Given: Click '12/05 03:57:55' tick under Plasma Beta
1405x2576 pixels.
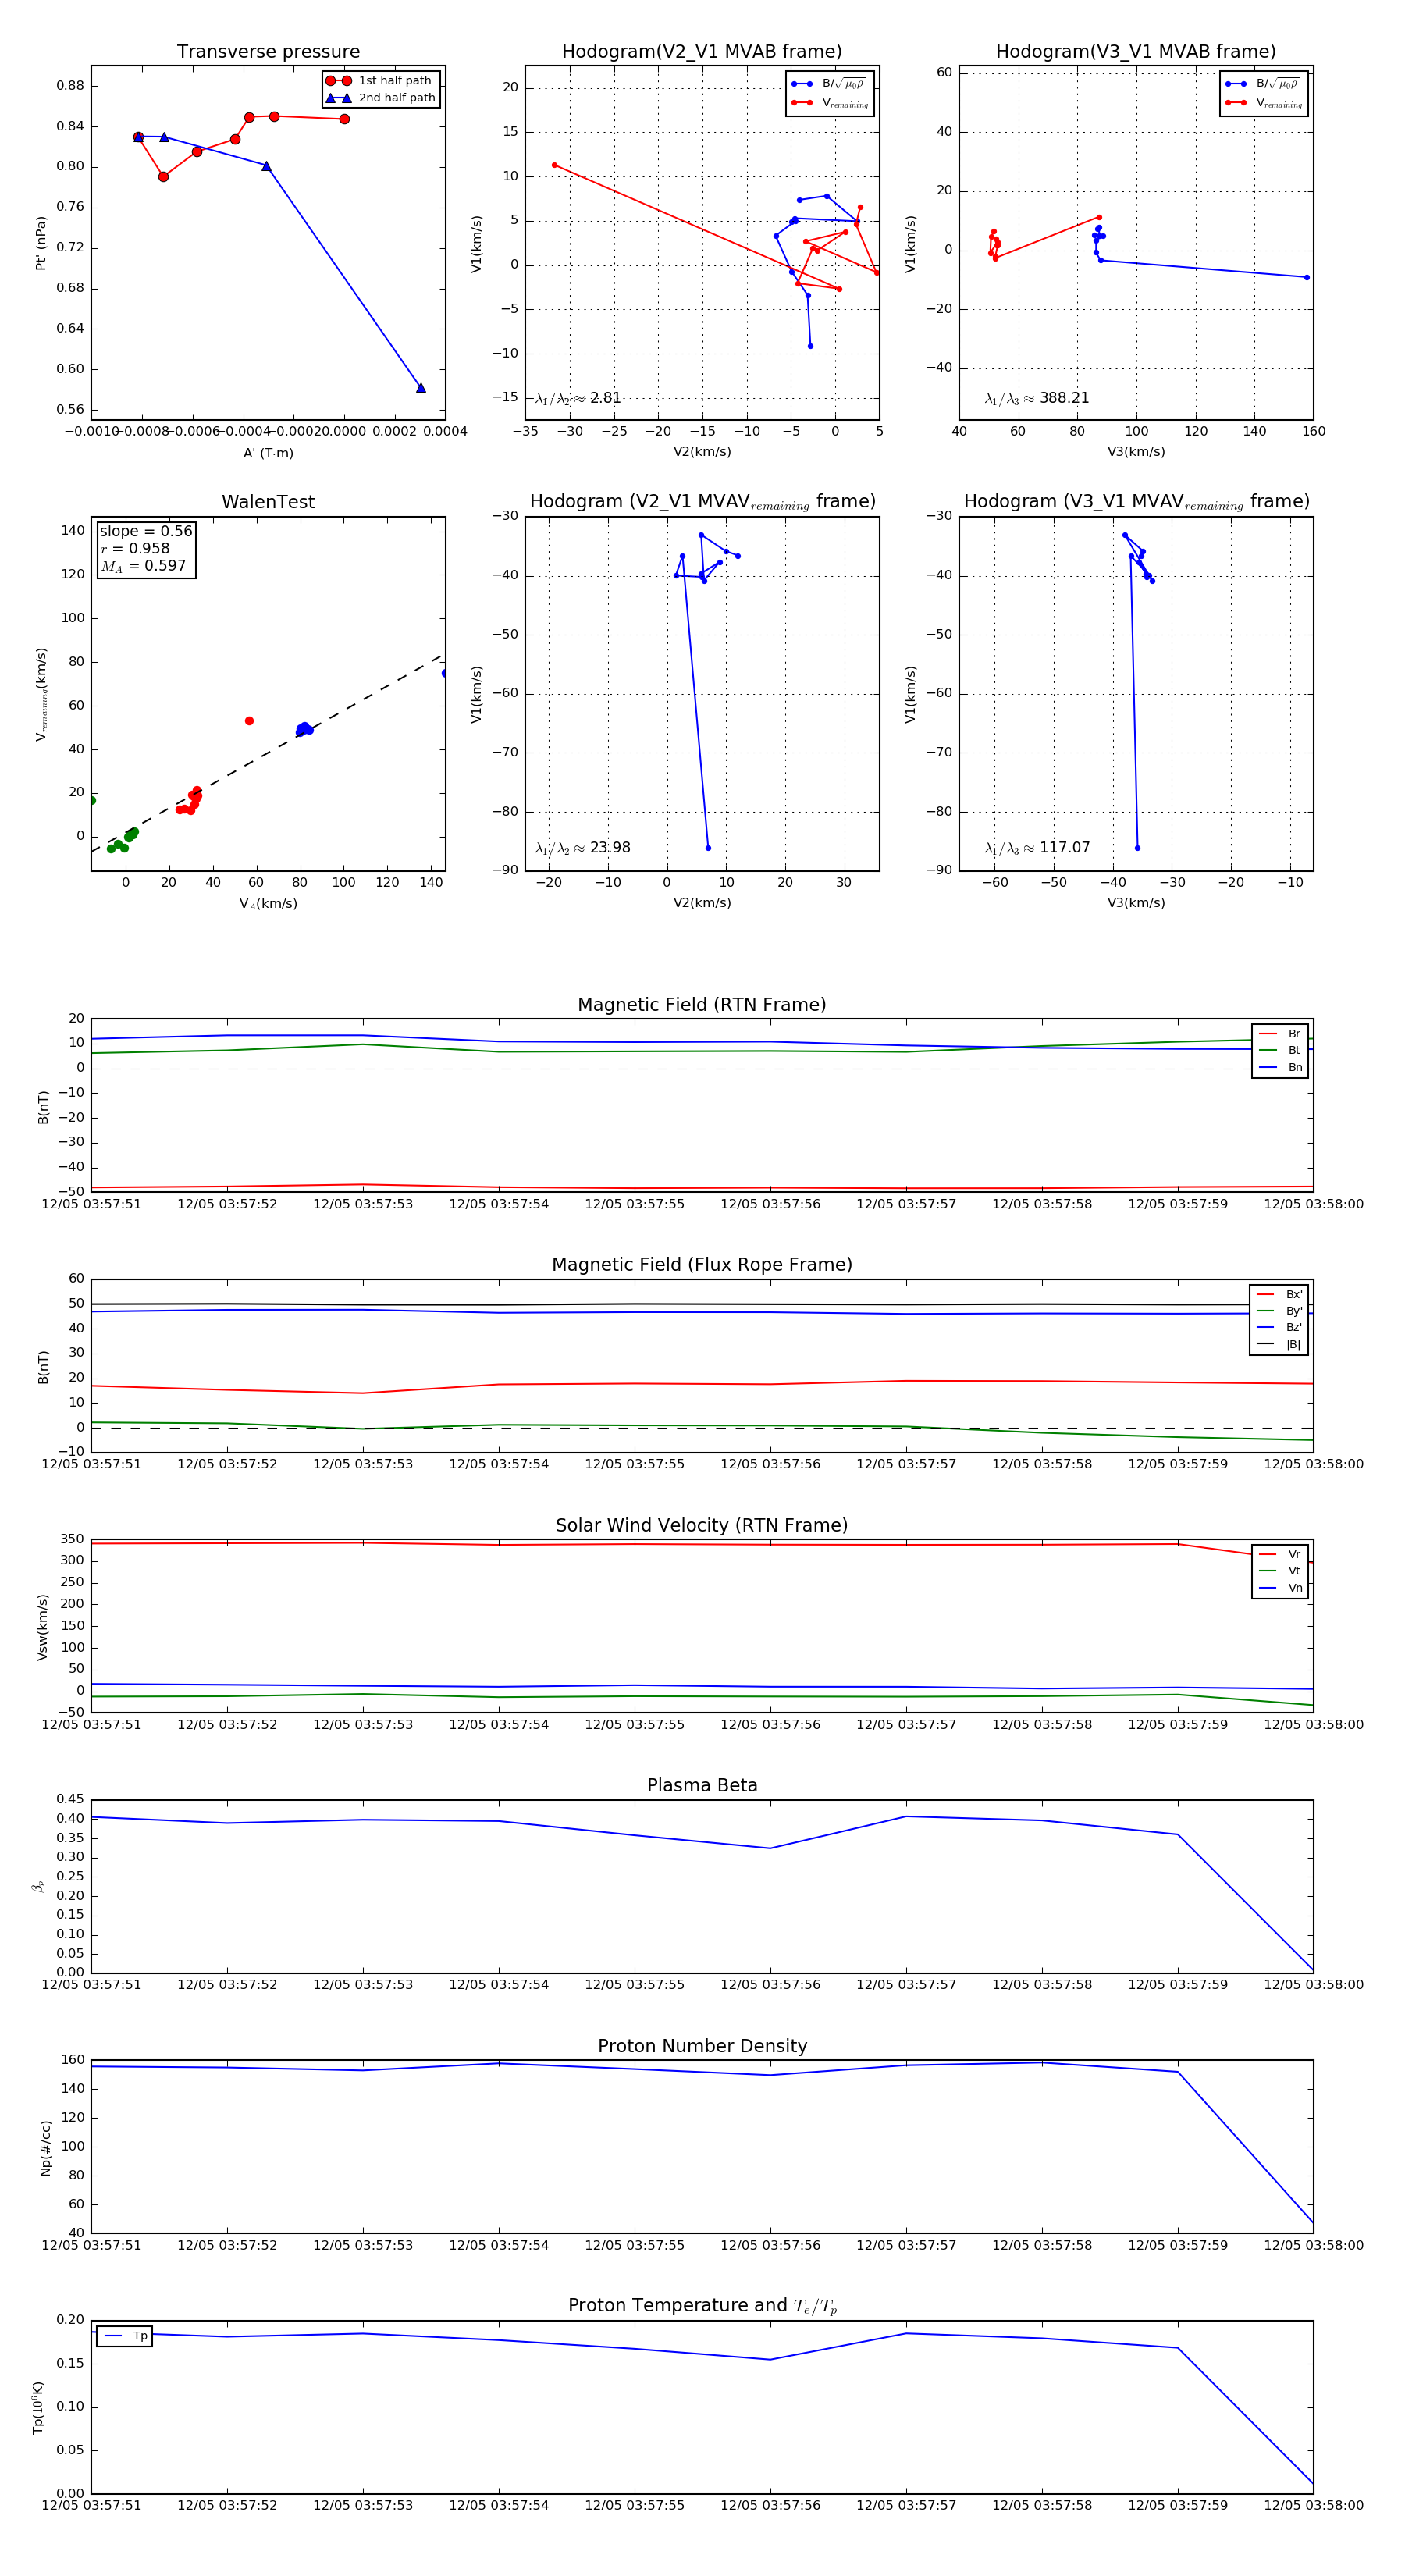Looking at the screenshot, I should click(635, 1985).
